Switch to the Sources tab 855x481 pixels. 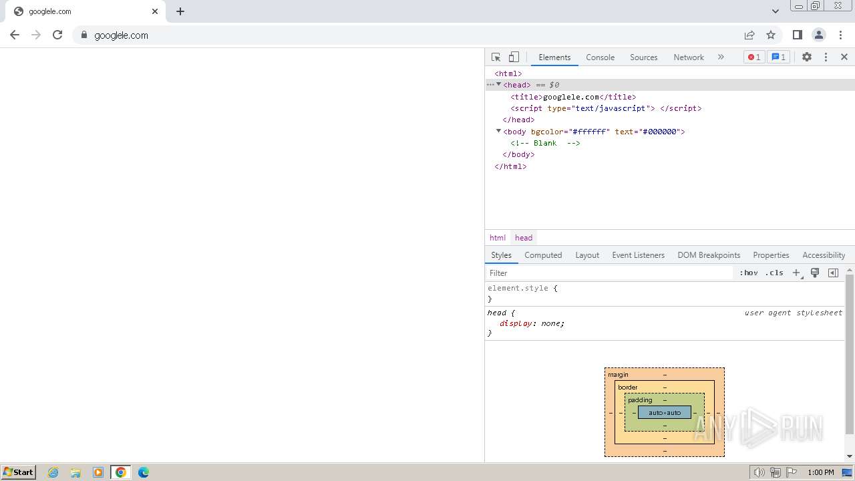click(x=643, y=57)
